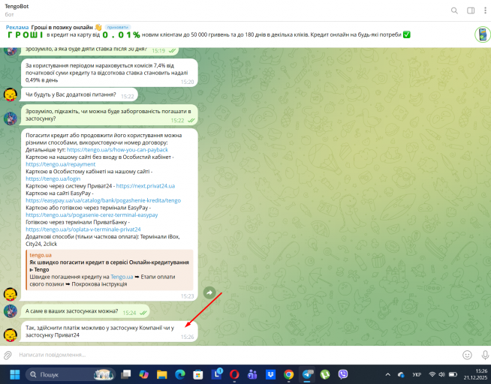Open the next.privat24.ua link
The height and width of the screenshot is (384, 491).
(146, 186)
